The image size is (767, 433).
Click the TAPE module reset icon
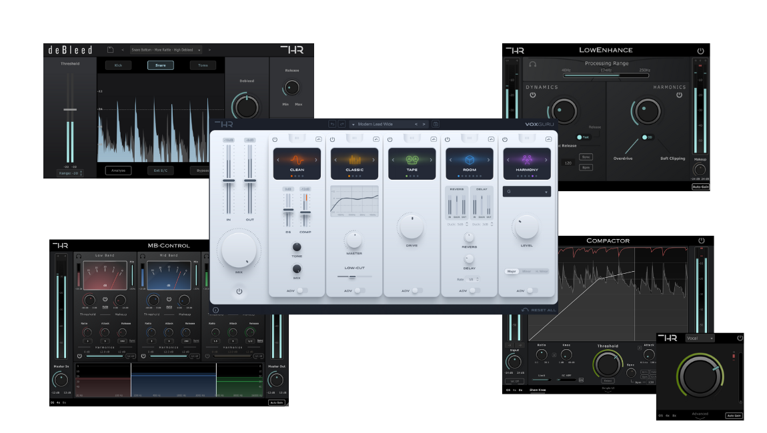pos(434,140)
